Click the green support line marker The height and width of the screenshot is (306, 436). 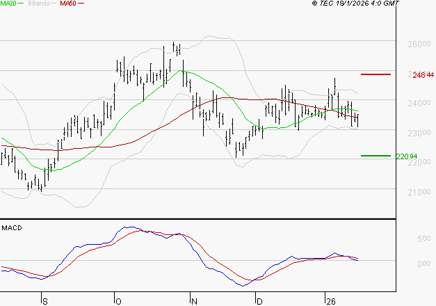coord(376,156)
